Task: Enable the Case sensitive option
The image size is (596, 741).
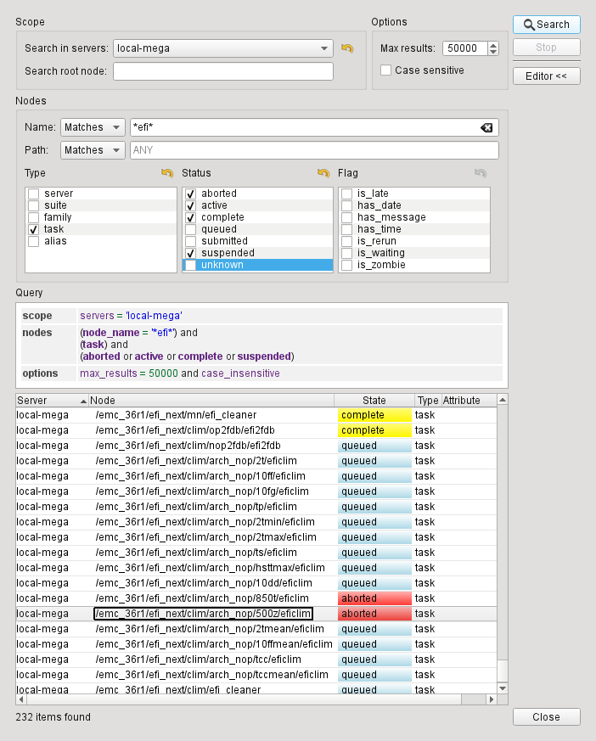Action: tap(386, 70)
